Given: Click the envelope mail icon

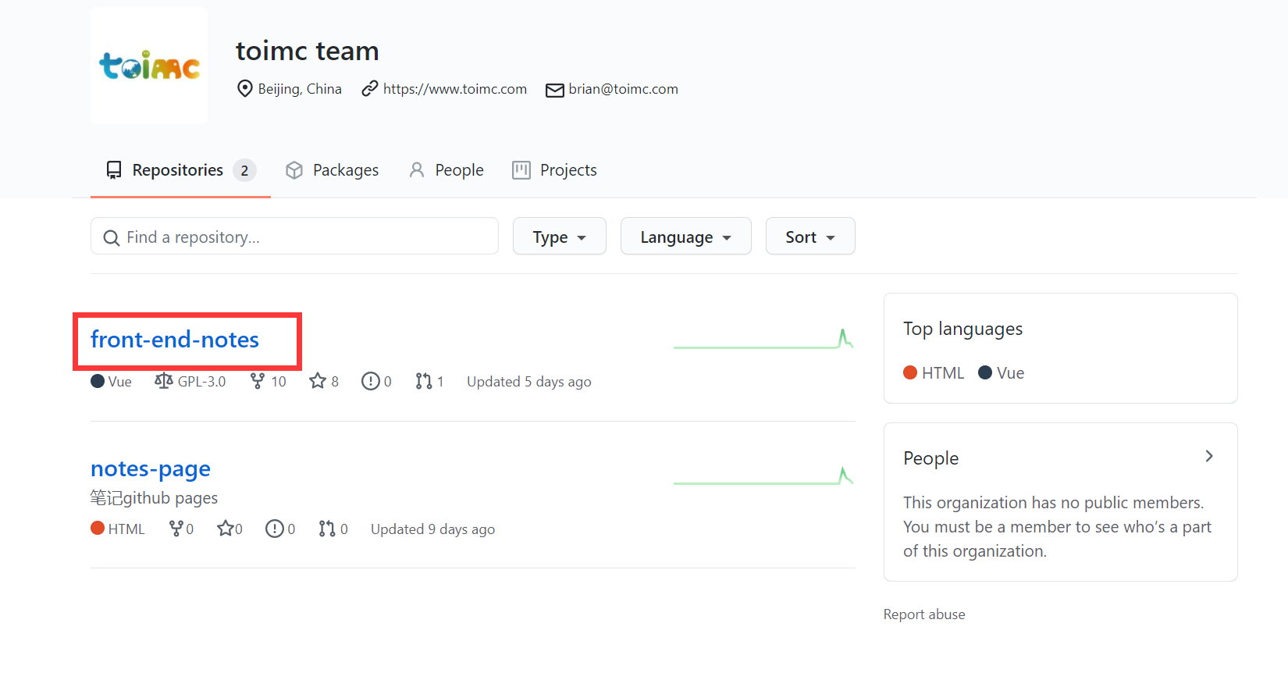Looking at the screenshot, I should 555,90.
